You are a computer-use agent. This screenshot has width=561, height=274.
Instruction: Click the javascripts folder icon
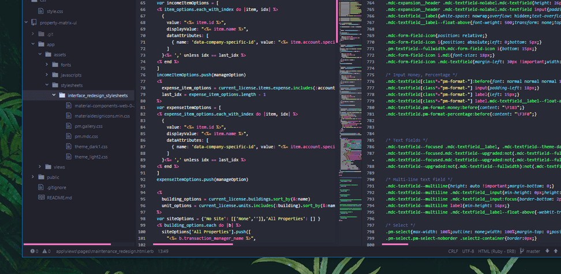[x=55, y=75]
